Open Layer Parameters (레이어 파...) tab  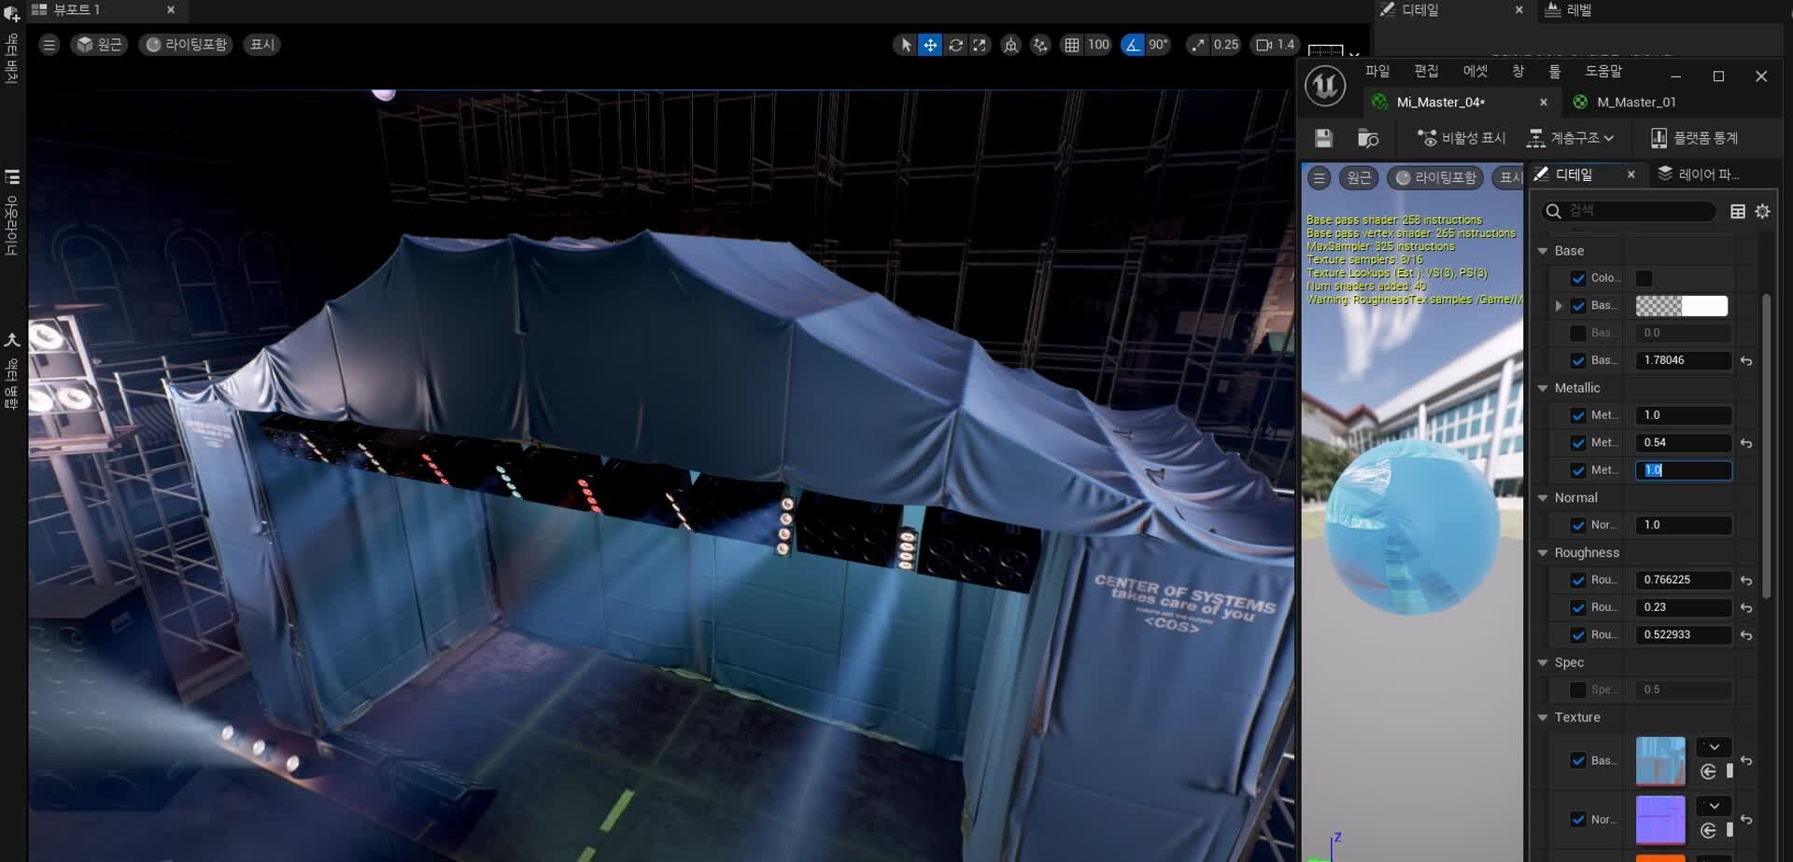click(x=1699, y=174)
